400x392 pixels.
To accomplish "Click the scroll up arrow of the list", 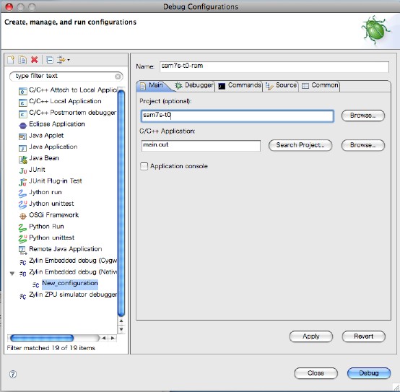I will [x=121, y=321].
